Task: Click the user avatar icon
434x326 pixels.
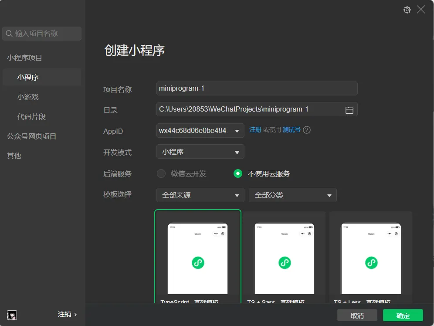Action: [12, 315]
